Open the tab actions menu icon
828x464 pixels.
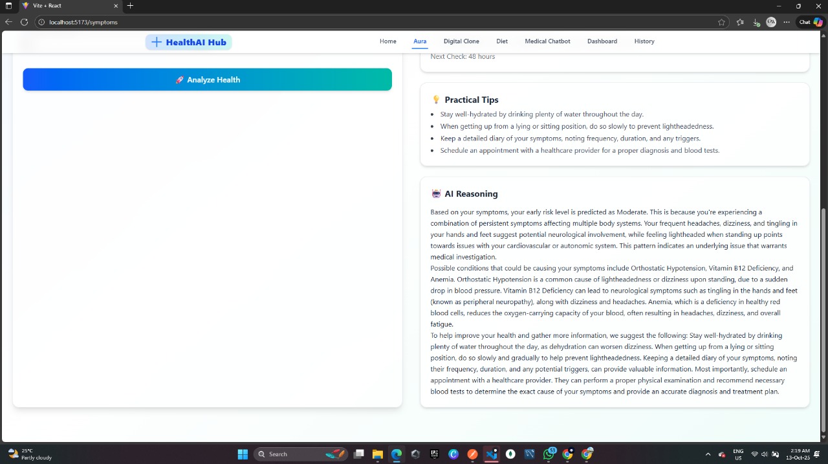coord(8,6)
